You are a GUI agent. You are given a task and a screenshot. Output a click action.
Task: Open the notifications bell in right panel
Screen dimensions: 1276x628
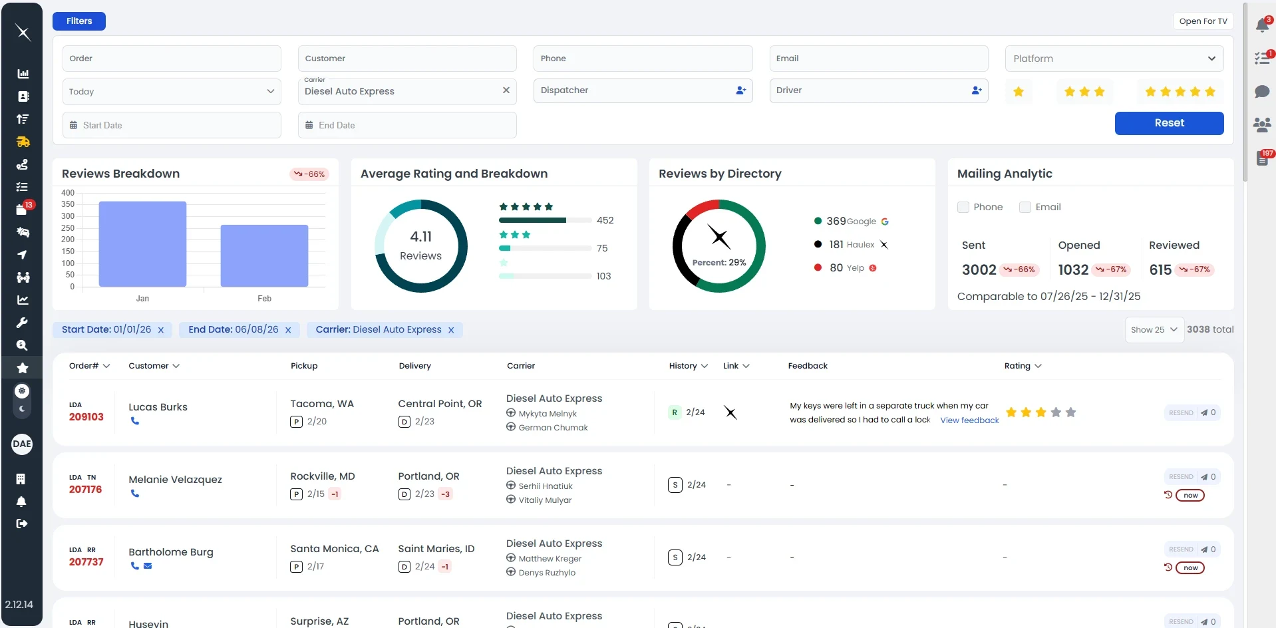point(1262,25)
